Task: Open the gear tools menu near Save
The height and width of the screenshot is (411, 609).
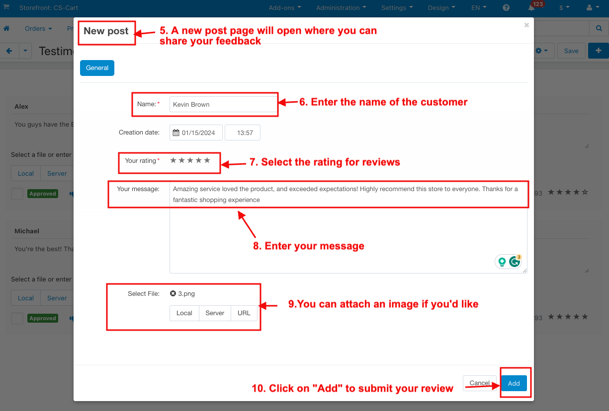Action: click(542, 51)
